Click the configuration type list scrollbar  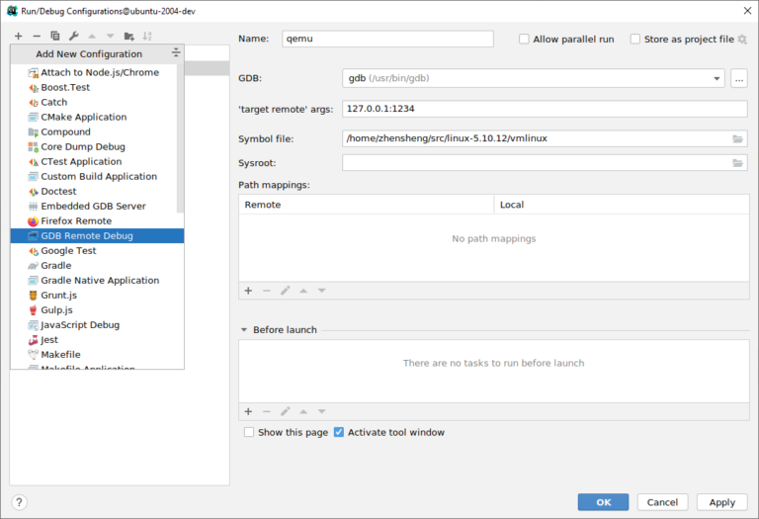[181, 138]
